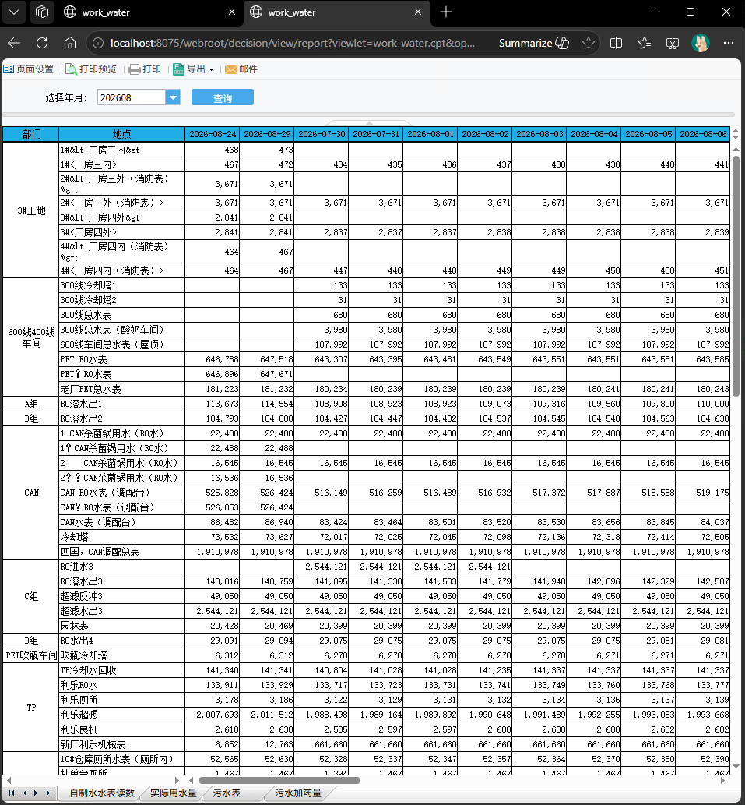Image resolution: width=745 pixels, height=805 pixels.
Task: Click the 老厂PET总水表 row label
Action: tap(121, 389)
